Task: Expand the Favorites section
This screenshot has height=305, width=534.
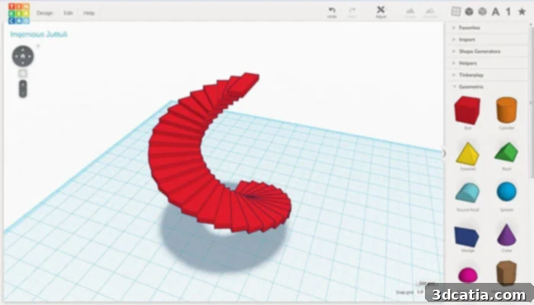Action: (x=487, y=27)
